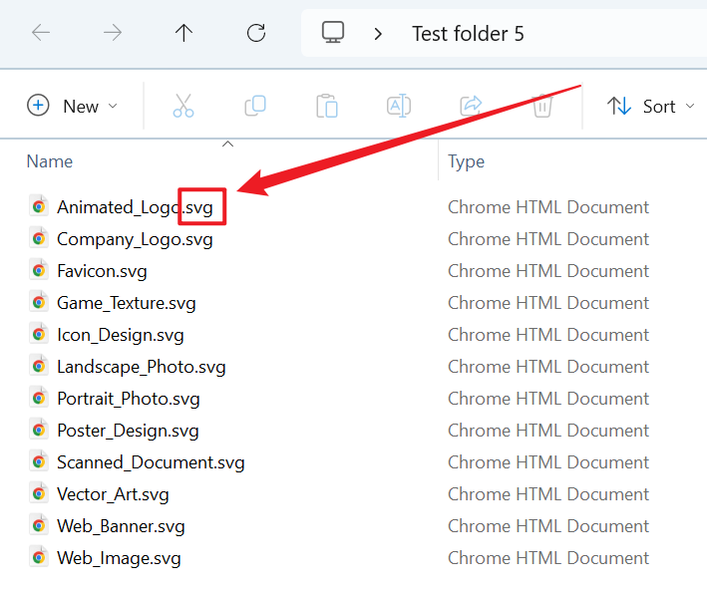The image size is (707, 593).
Task: Click the Copy icon in toolbar
Action: pyautogui.click(x=255, y=106)
